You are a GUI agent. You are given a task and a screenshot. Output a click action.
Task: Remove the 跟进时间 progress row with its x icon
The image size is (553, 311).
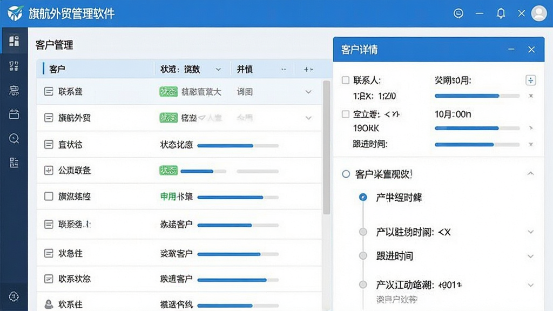click(x=530, y=145)
